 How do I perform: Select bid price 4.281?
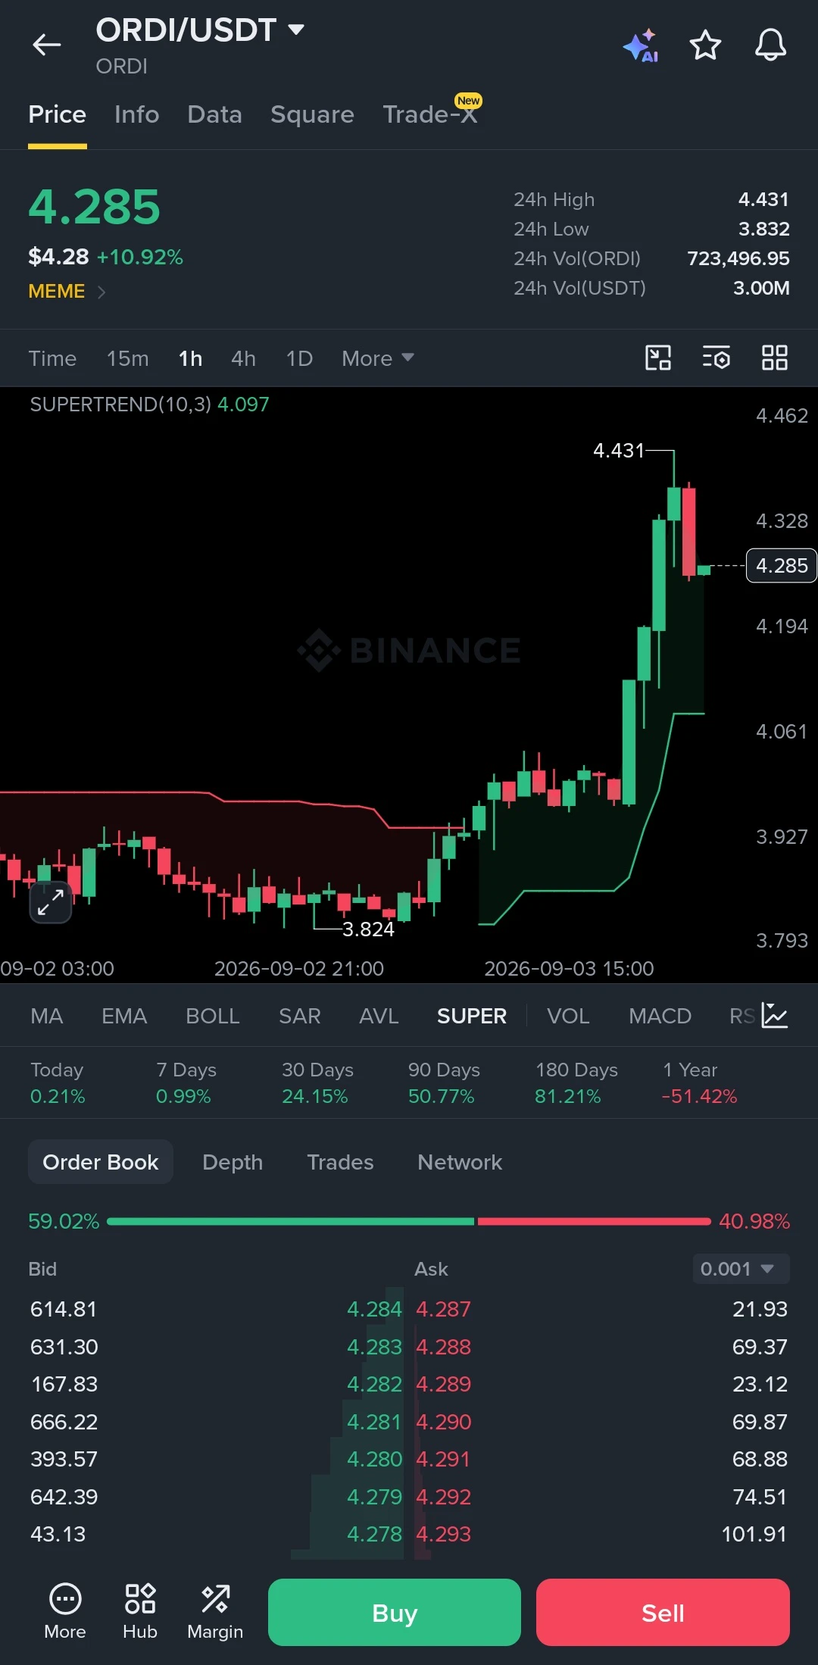coord(374,1422)
